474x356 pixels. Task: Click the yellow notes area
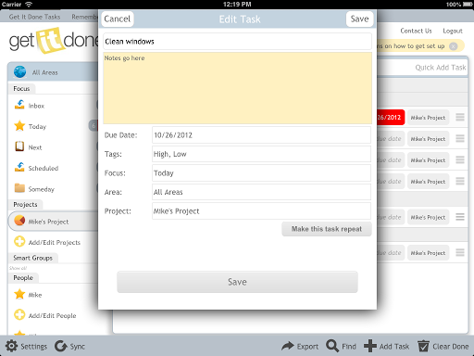coord(237,88)
